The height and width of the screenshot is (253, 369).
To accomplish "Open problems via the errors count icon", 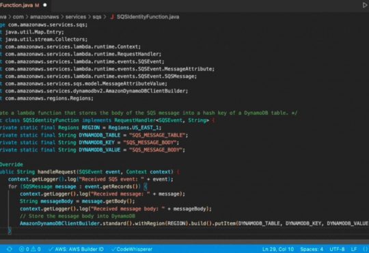I will point(24,249).
